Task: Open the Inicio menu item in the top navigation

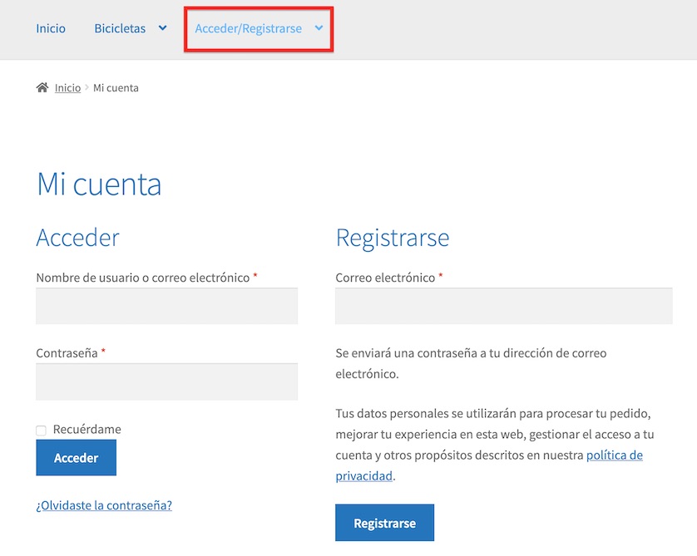Action: 51,28
